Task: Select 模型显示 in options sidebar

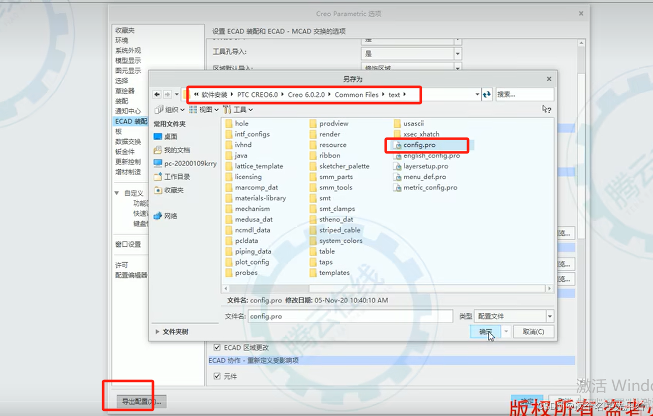Action: (128, 60)
